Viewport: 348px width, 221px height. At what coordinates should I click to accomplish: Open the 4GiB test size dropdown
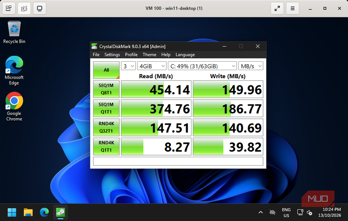[x=152, y=66]
